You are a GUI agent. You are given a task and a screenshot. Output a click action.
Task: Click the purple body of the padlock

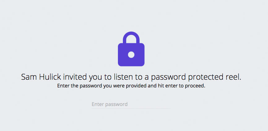pos(131,55)
